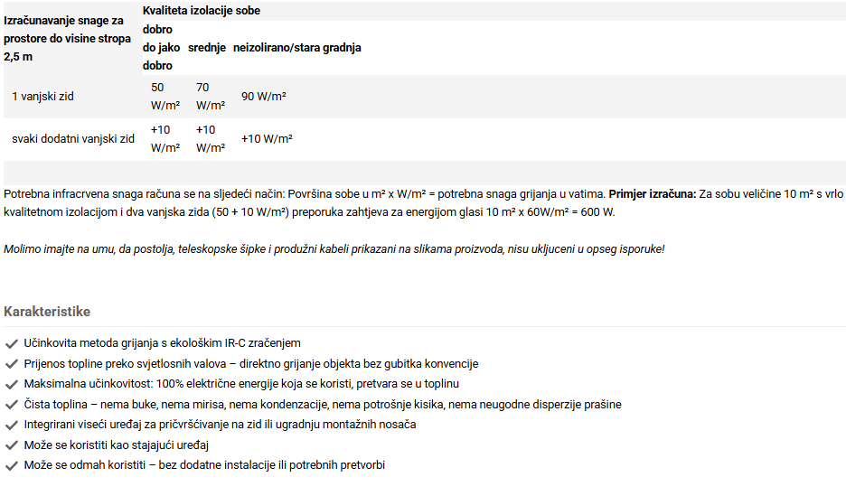Click the "svaki dodatni vanjski zid" row label

73,139
